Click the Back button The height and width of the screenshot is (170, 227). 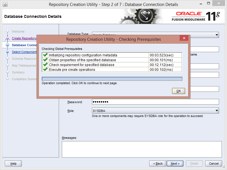click(158, 163)
